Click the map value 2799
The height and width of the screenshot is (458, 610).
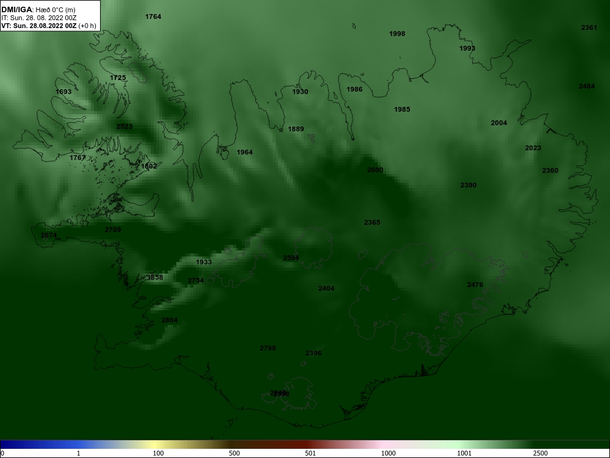(x=268, y=348)
